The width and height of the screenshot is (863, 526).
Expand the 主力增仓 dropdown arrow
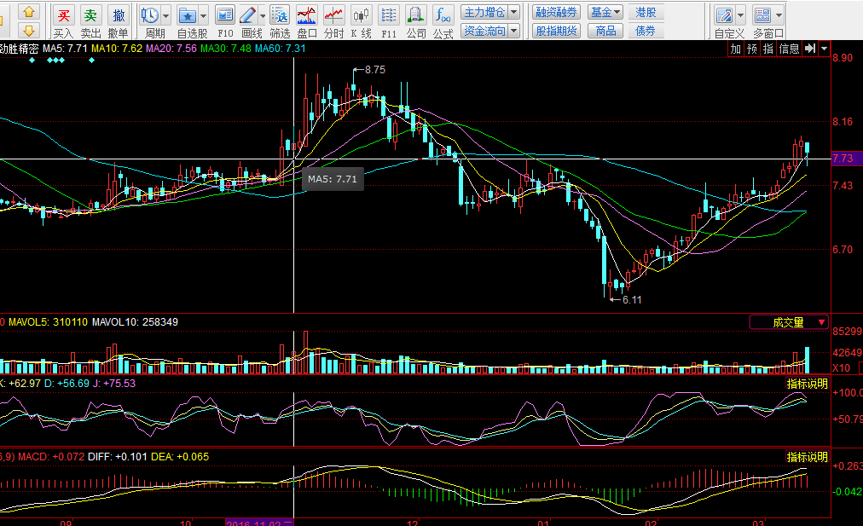(x=513, y=12)
